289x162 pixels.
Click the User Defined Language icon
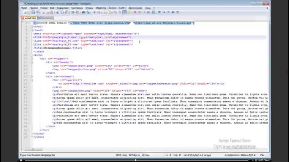(x=129, y=12)
